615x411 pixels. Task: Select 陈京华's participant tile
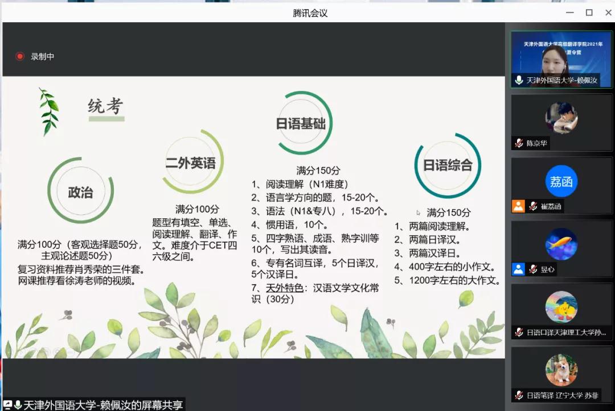[x=561, y=122]
